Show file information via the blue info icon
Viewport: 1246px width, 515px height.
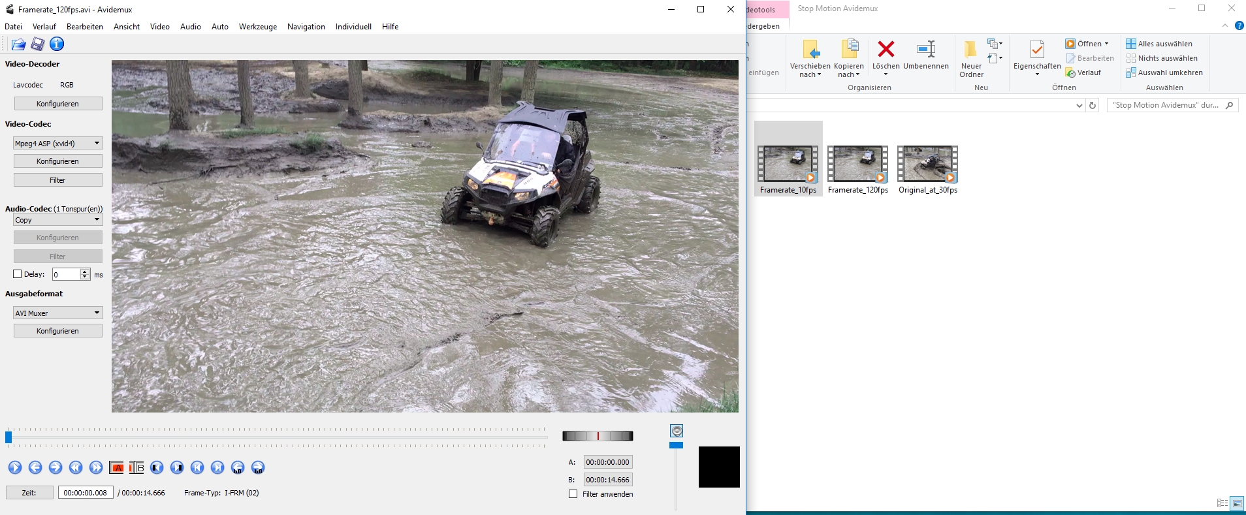point(57,44)
